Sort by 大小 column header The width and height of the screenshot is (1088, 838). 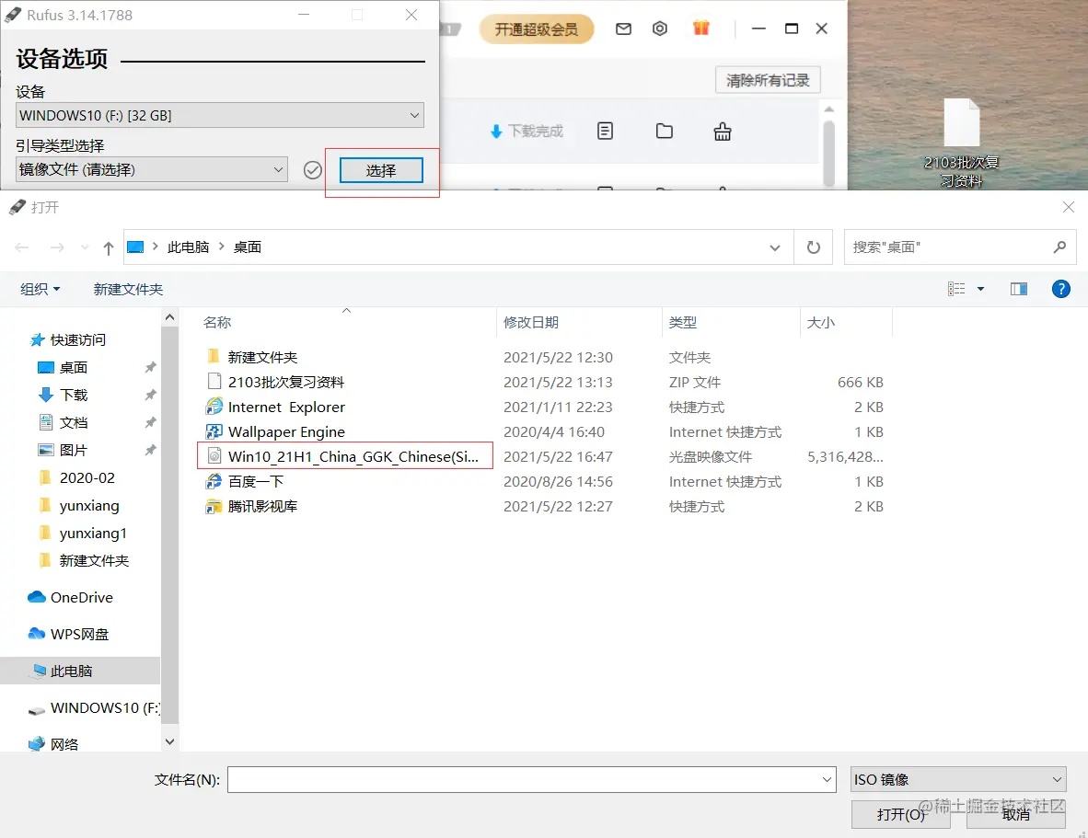821,322
